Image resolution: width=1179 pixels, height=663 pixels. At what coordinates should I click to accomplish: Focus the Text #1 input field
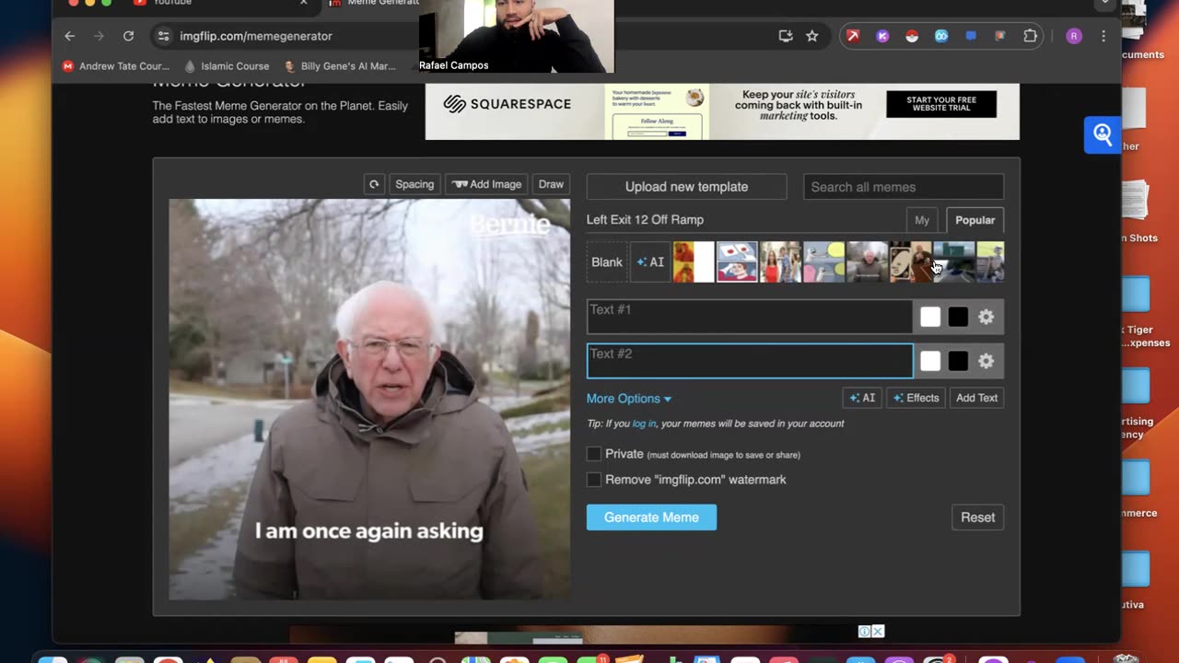click(x=750, y=317)
